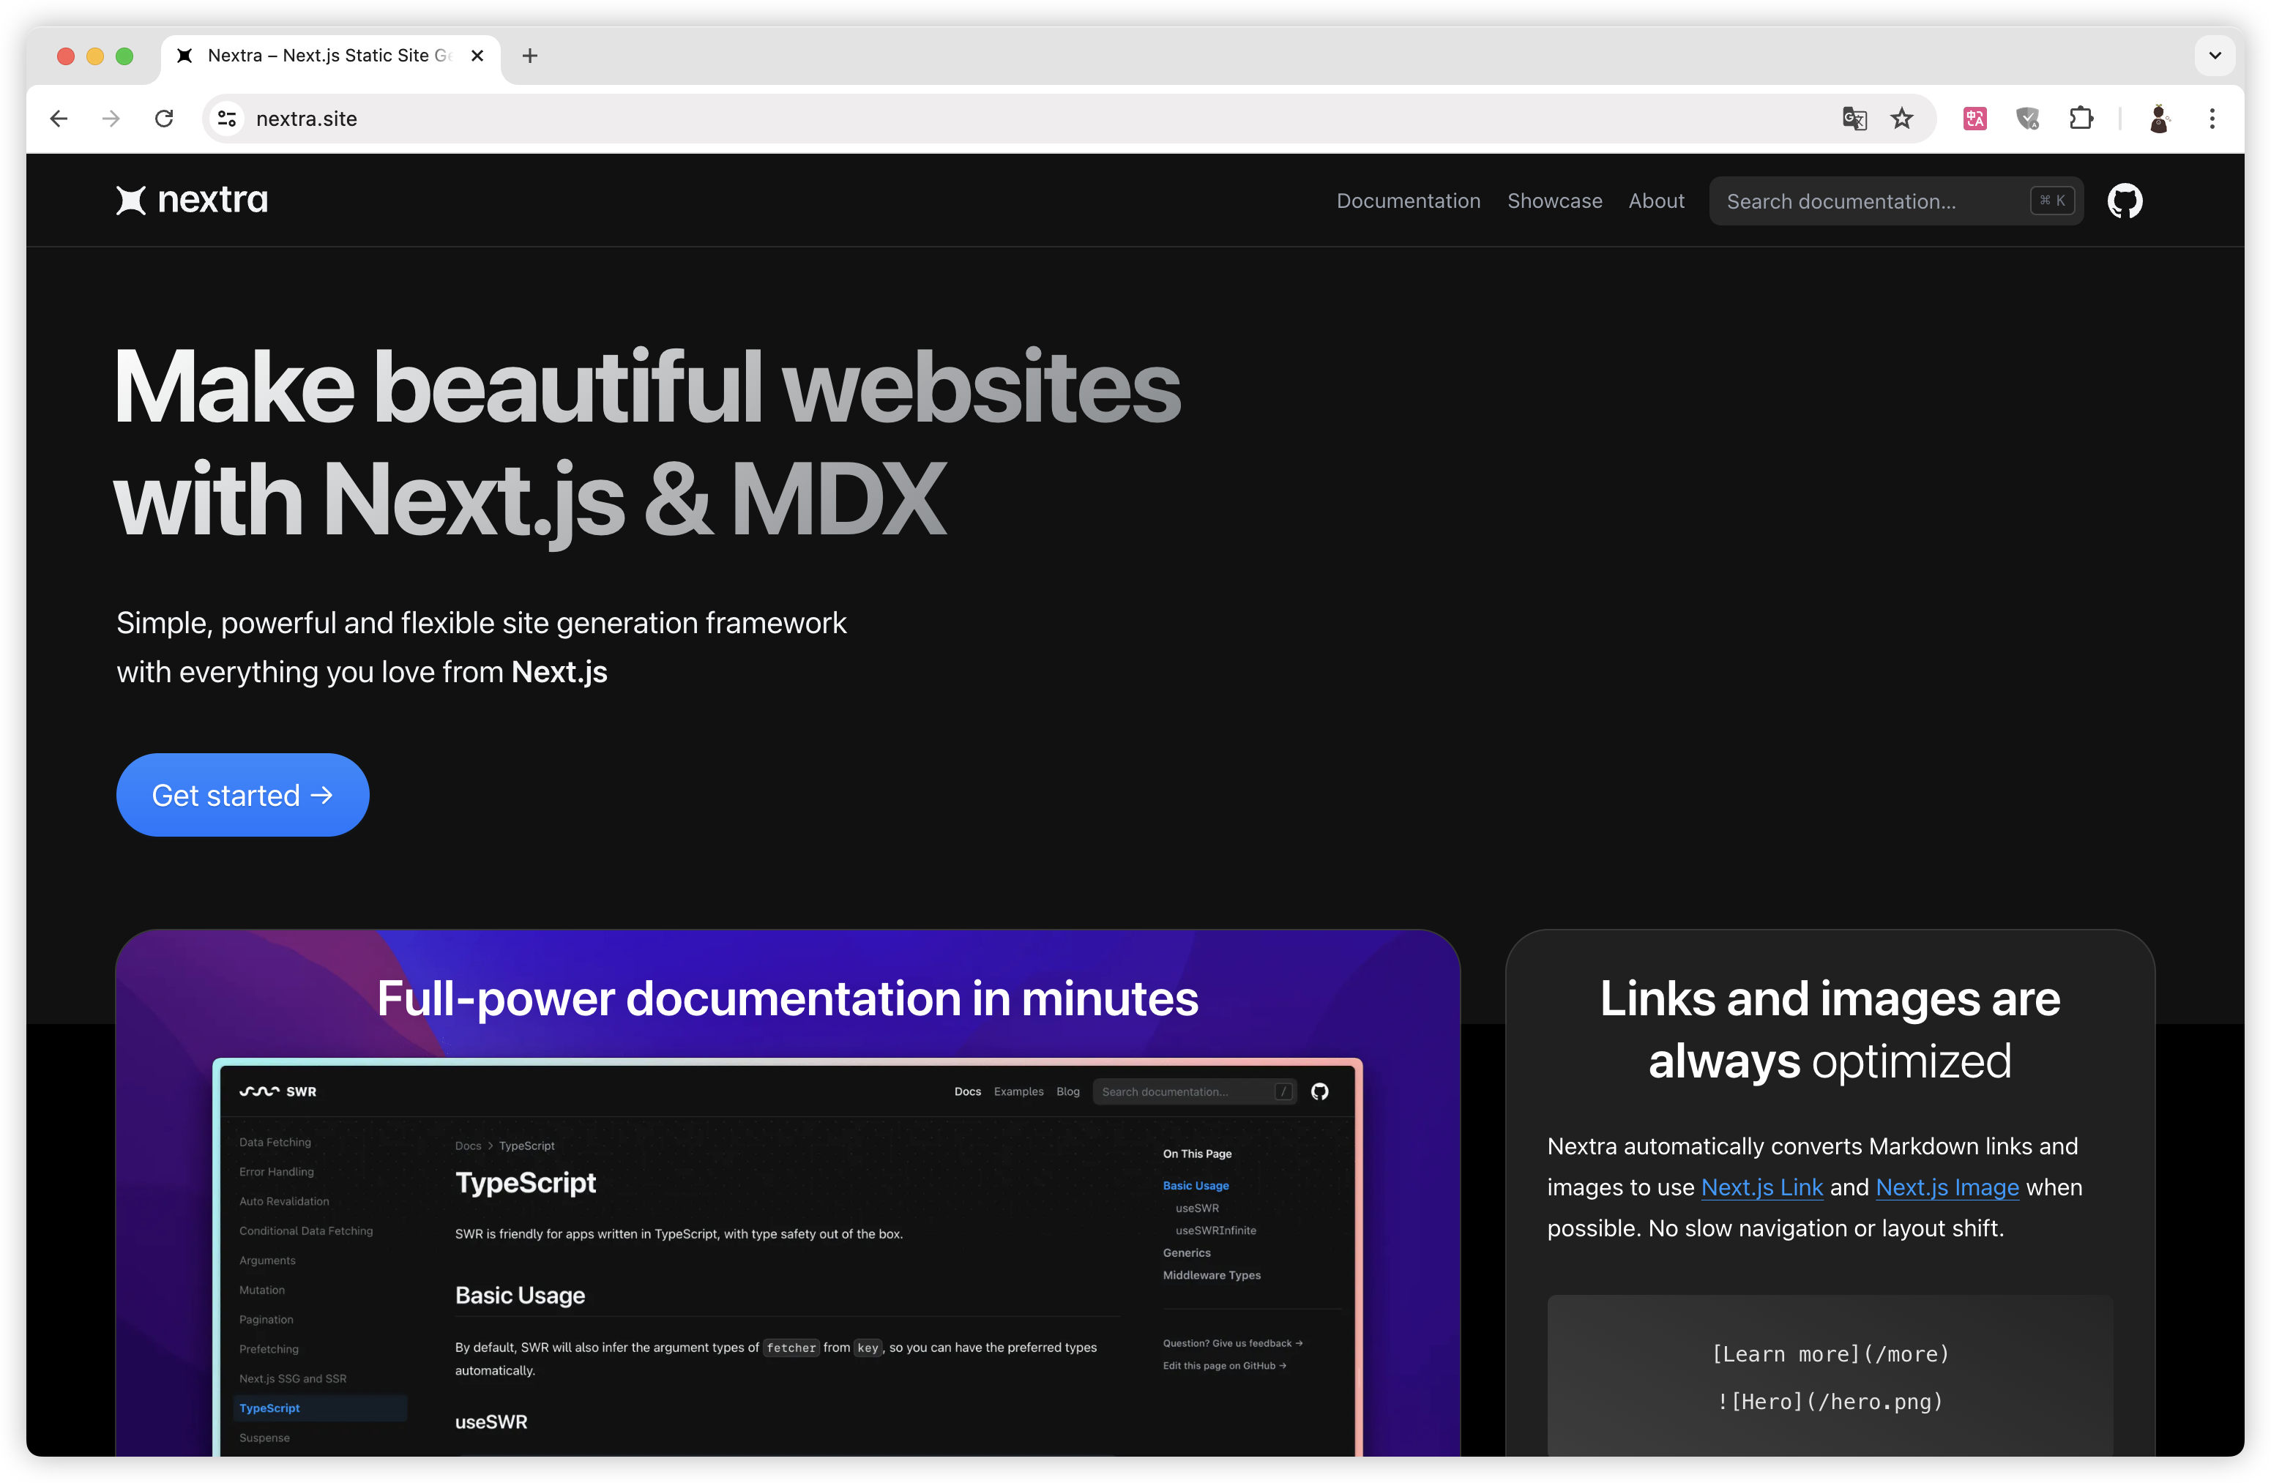
Task: Open the user profile avatar
Action: [x=2158, y=119]
